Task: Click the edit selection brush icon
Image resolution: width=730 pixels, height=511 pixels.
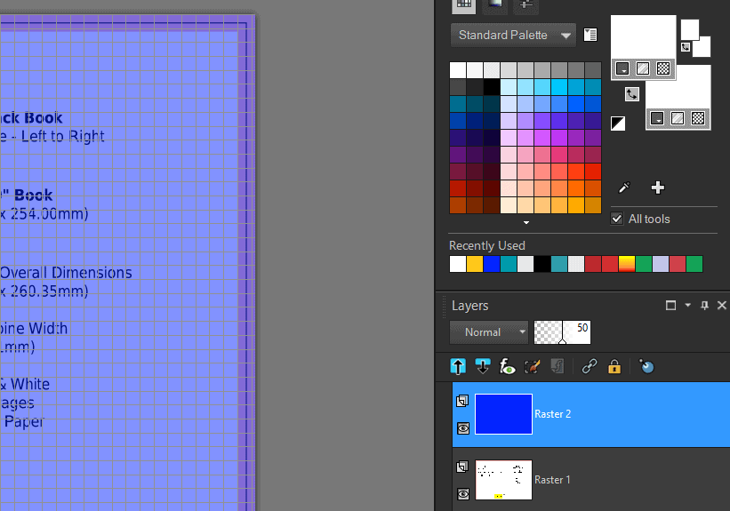Action: pyautogui.click(x=532, y=367)
